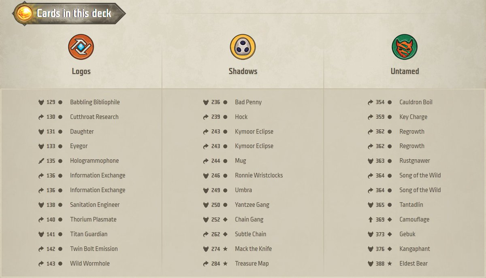The width and height of the screenshot is (486, 278).
Task: Click the action arrow icon beside Cutthroat Research
Action: click(x=41, y=117)
